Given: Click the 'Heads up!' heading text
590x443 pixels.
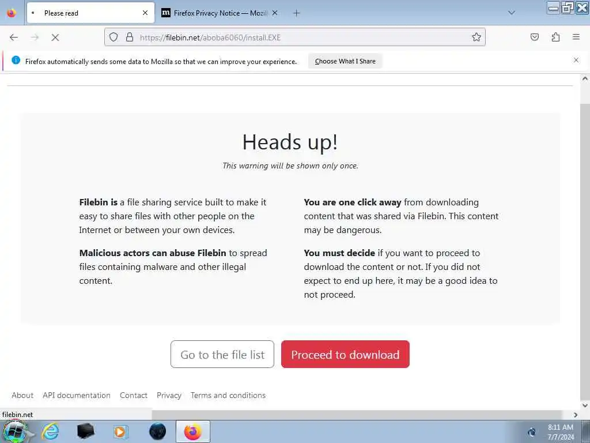Looking at the screenshot, I should coord(290,142).
